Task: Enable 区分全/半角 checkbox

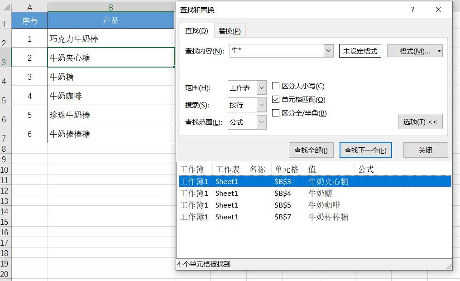Action: pyautogui.click(x=276, y=113)
